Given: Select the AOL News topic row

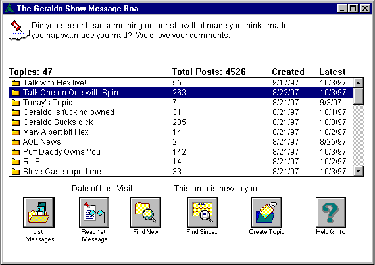Looking at the screenshot, I should pos(181,142).
